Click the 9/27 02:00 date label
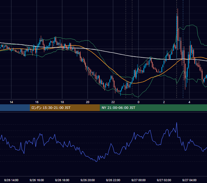Image resolution: width=207 pixels, height=183 pixels. [x=164, y=180]
